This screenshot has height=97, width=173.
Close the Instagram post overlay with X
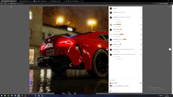(170, 6)
